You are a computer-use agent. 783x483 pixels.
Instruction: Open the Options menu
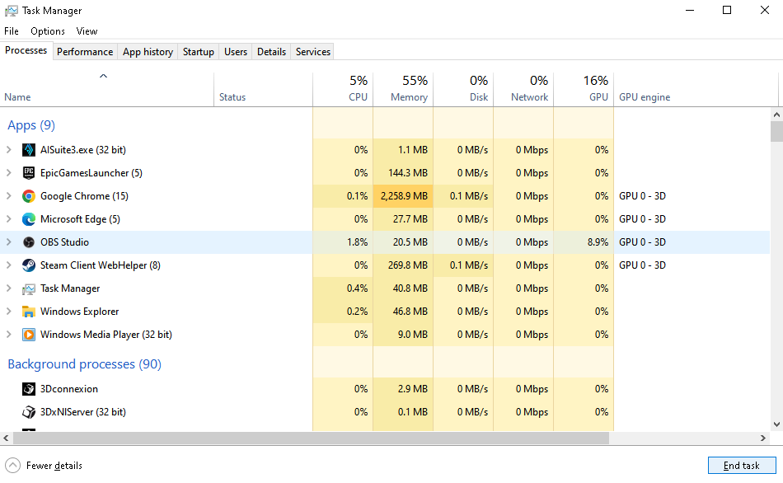tap(48, 31)
